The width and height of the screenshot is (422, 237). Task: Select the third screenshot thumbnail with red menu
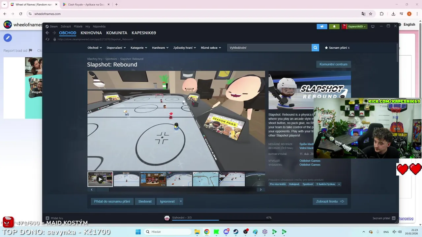153,179
